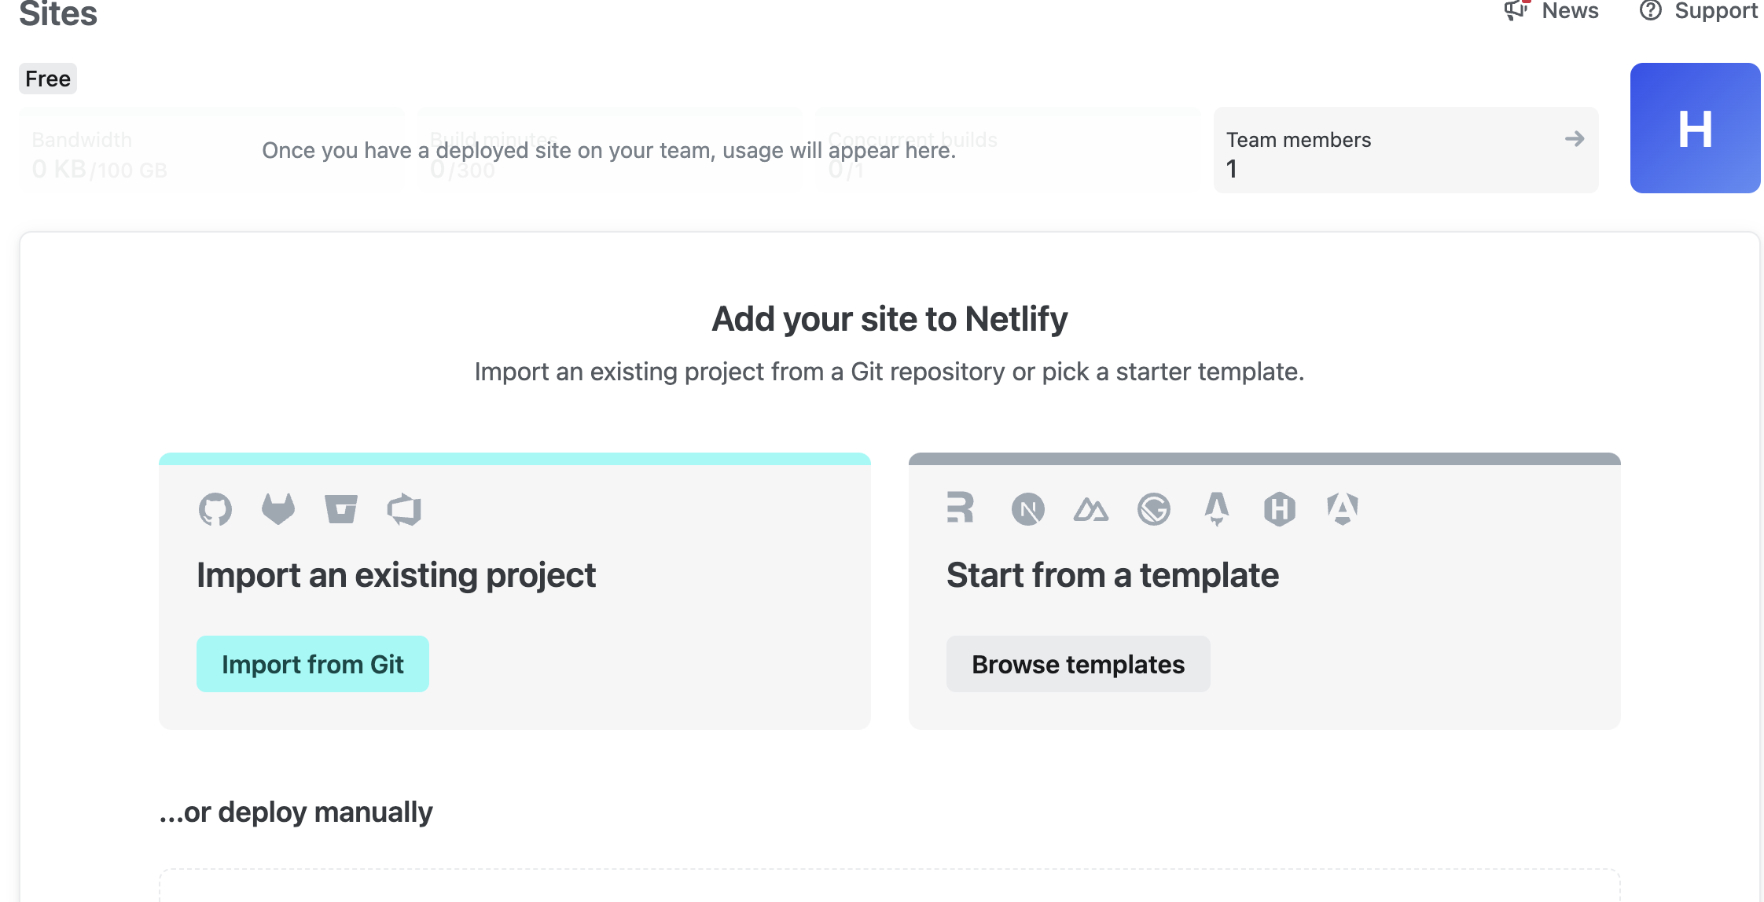This screenshot has height=902, width=1764.
Task: Click the Bitbucket bucket icon
Action: pos(340,509)
